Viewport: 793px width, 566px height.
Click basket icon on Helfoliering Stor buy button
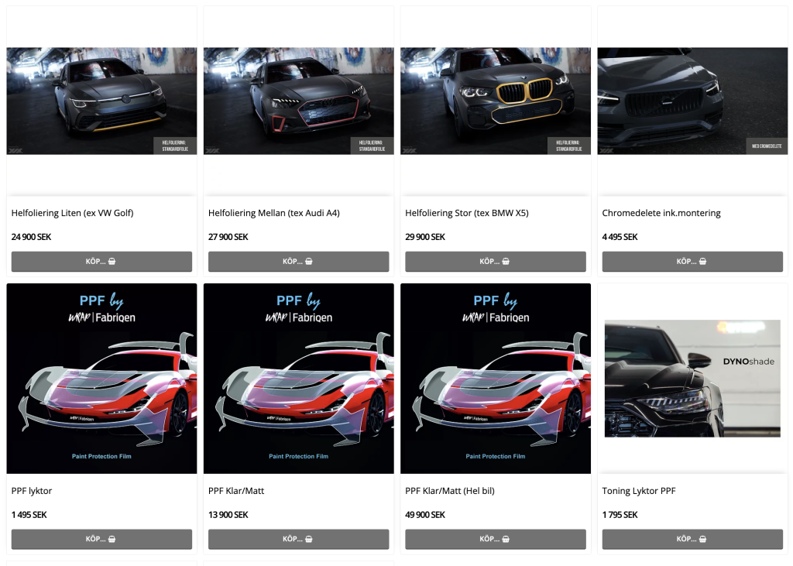(506, 262)
